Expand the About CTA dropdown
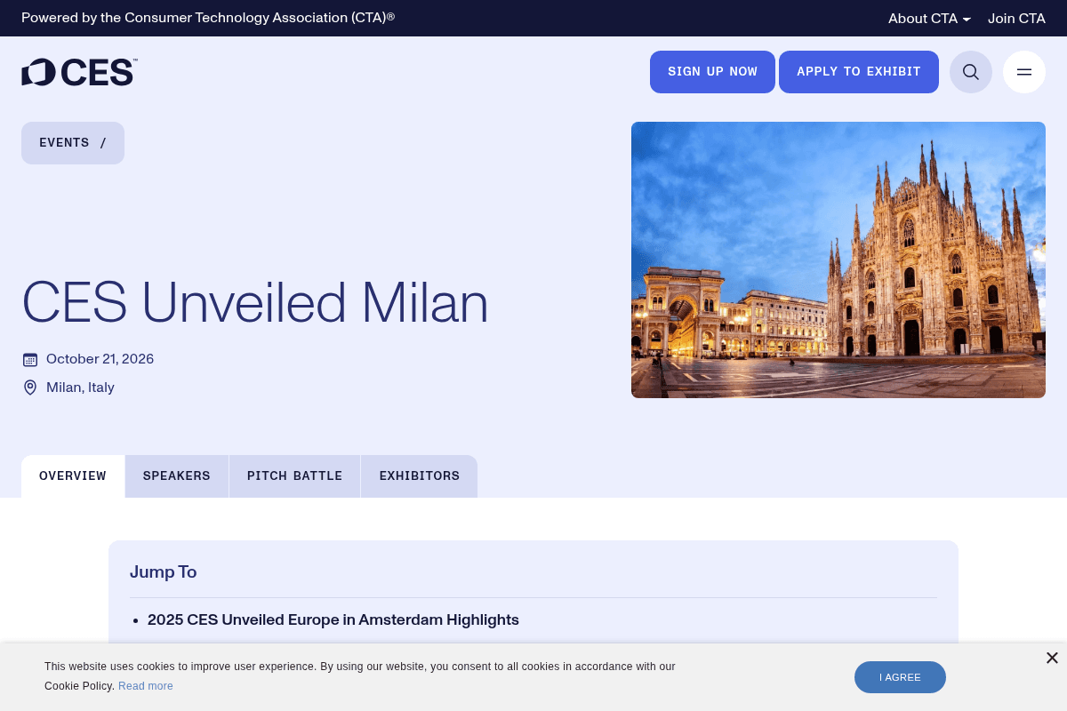Viewport: 1067px width, 711px height. (x=929, y=18)
